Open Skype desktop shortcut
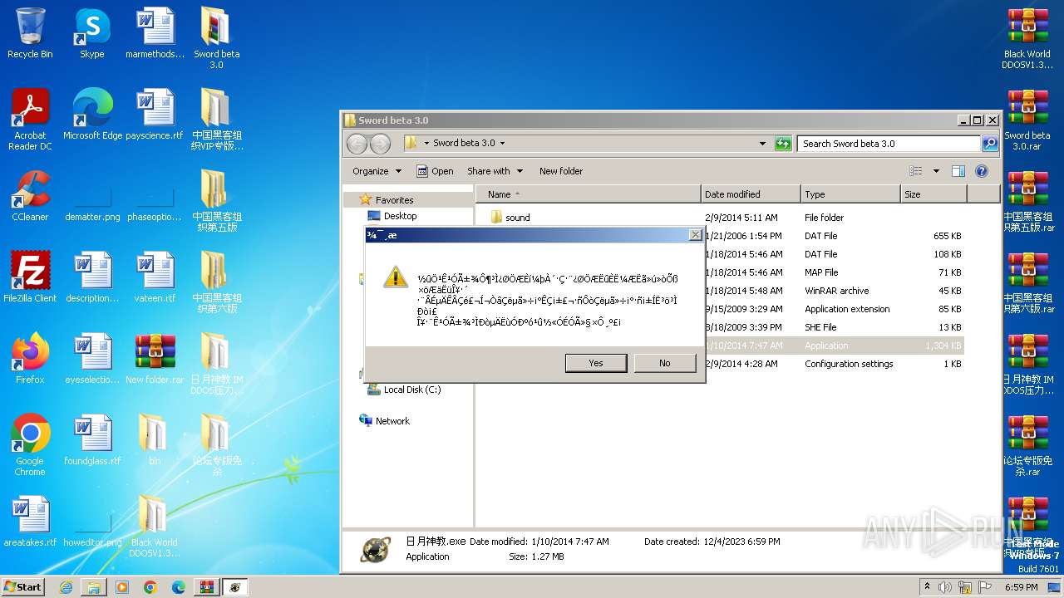 pos(92,33)
